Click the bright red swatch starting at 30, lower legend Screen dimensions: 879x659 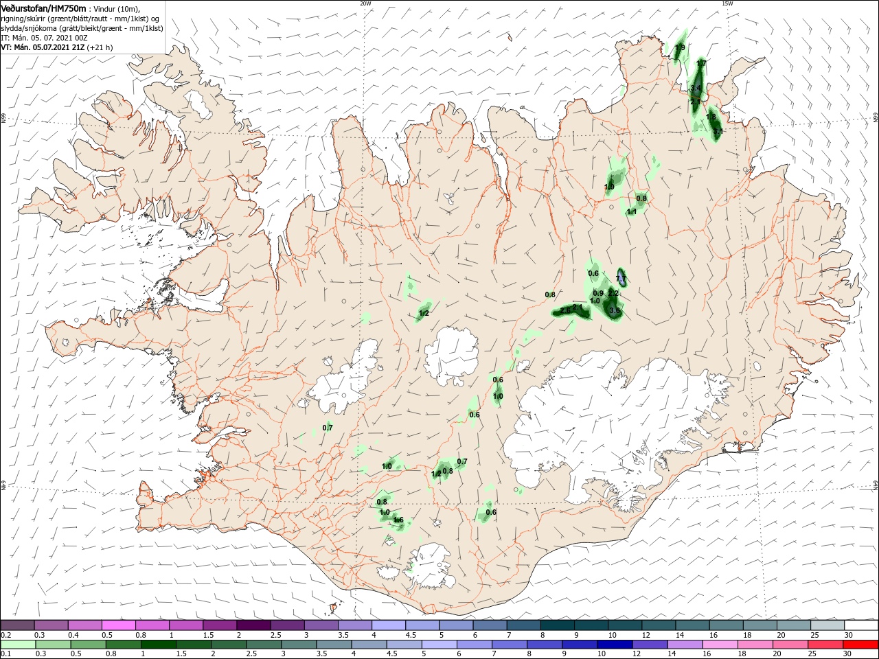[860, 645]
